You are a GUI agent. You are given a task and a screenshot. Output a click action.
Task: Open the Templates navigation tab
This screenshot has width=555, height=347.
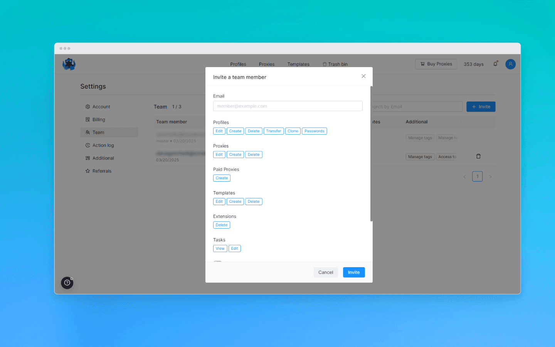pyautogui.click(x=298, y=64)
